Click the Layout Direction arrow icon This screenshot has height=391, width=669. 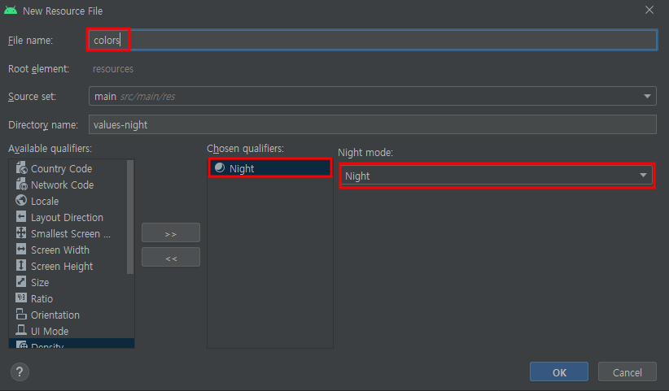click(x=21, y=217)
